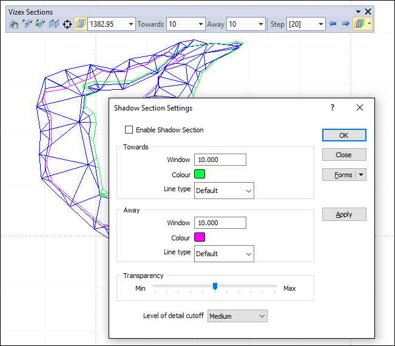Click the Towards Window input field

tap(220, 160)
